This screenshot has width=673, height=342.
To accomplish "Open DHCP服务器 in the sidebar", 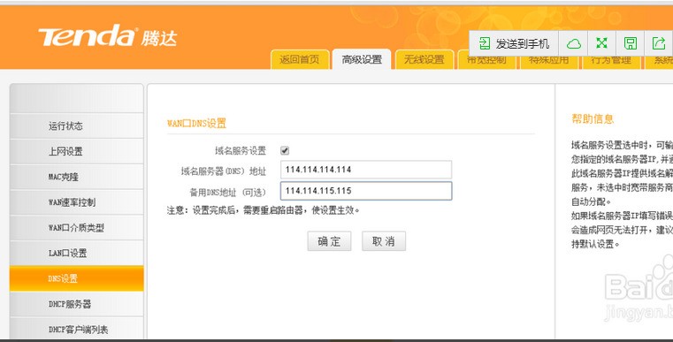I will (x=76, y=304).
